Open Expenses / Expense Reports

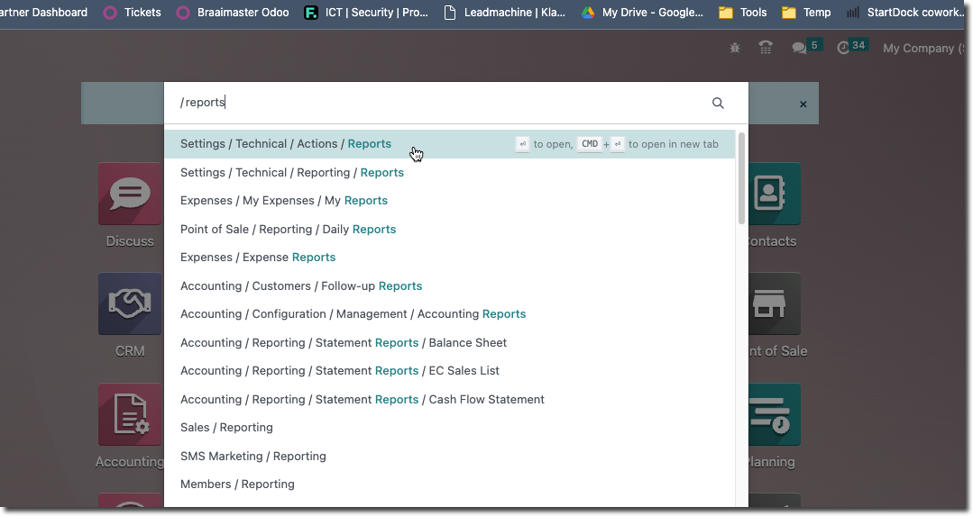click(450, 257)
